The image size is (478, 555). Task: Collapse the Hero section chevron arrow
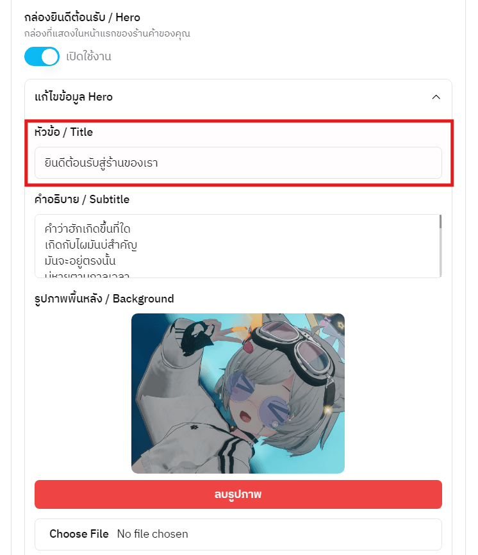[436, 97]
